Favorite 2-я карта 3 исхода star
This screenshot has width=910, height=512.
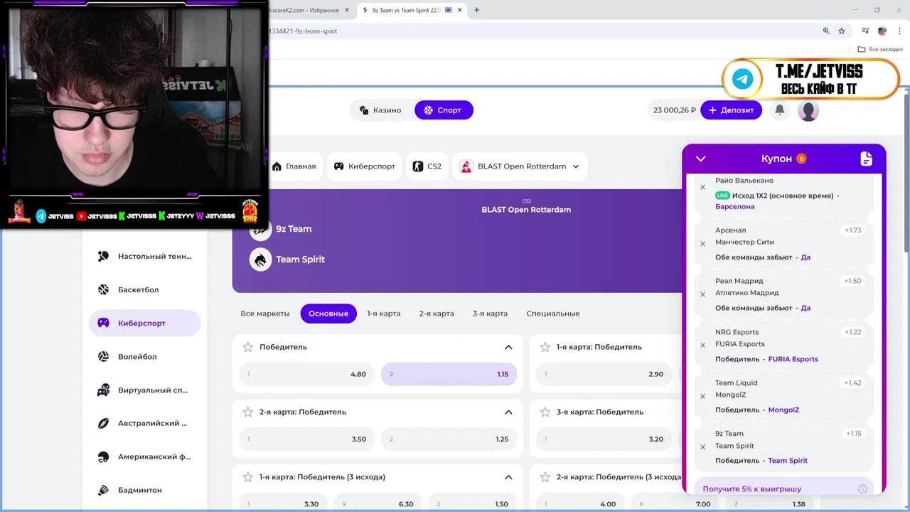[545, 476]
